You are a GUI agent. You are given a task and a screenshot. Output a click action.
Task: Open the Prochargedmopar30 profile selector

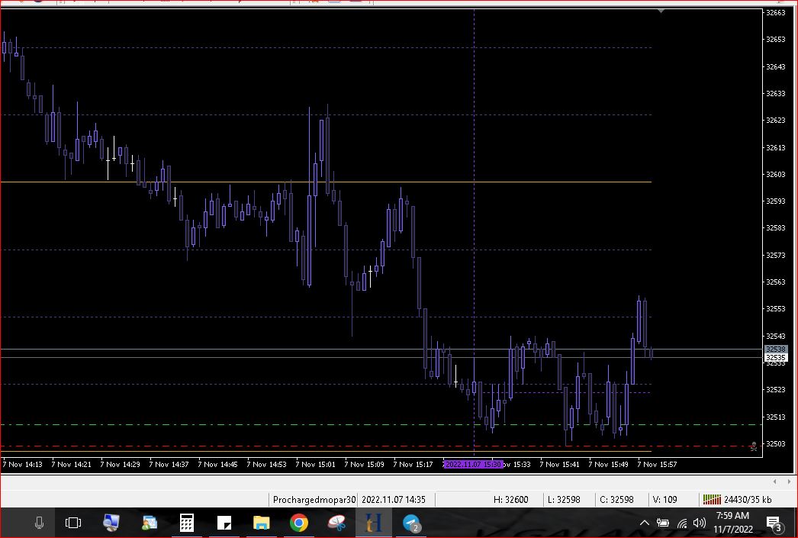(314, 500)
